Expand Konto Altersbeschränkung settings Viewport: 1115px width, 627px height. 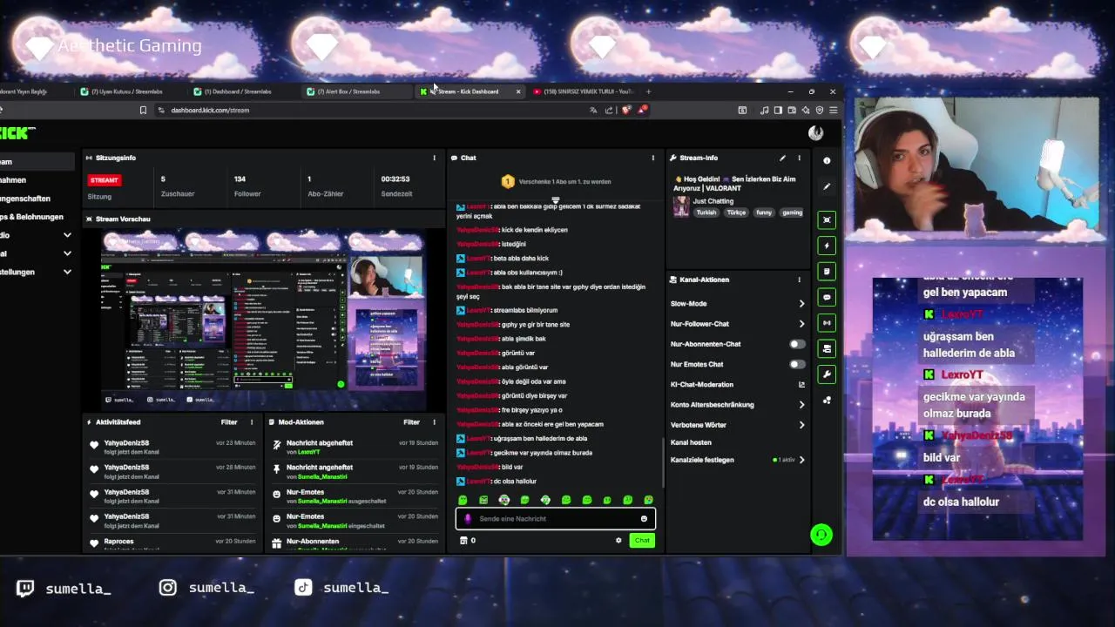click(801, 405)
